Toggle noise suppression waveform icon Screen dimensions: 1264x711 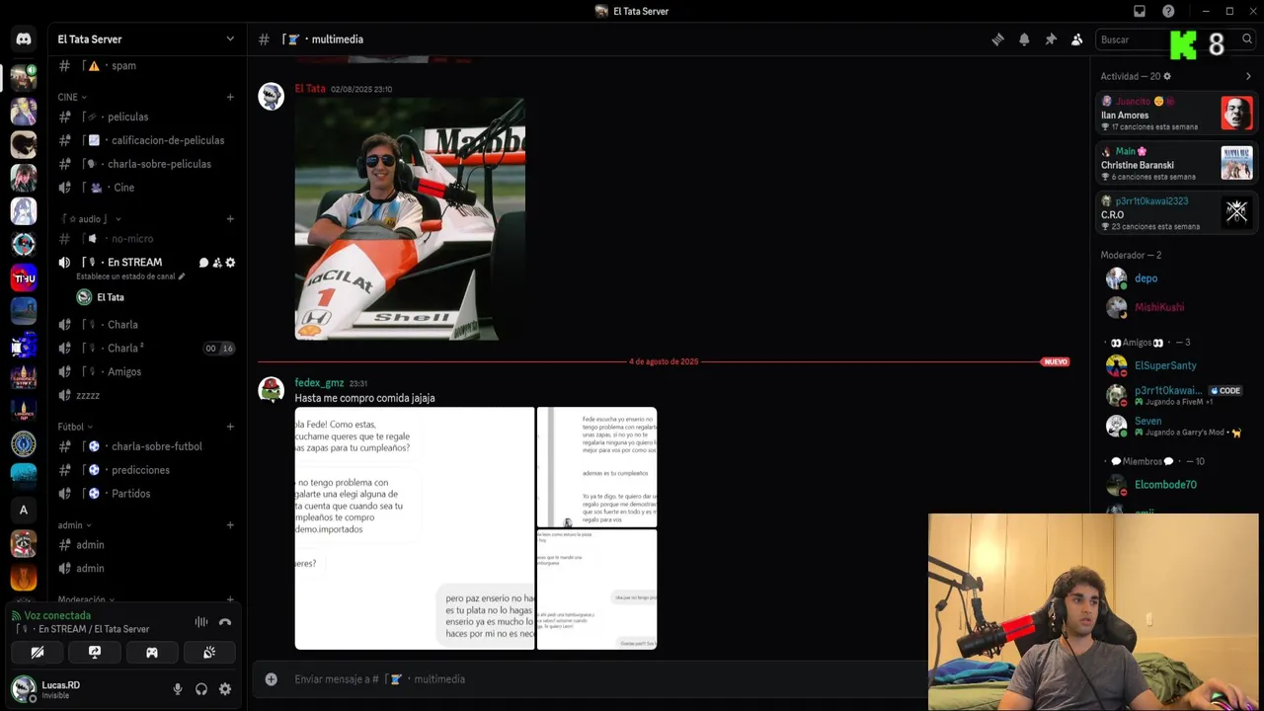(x=201, y=622)
